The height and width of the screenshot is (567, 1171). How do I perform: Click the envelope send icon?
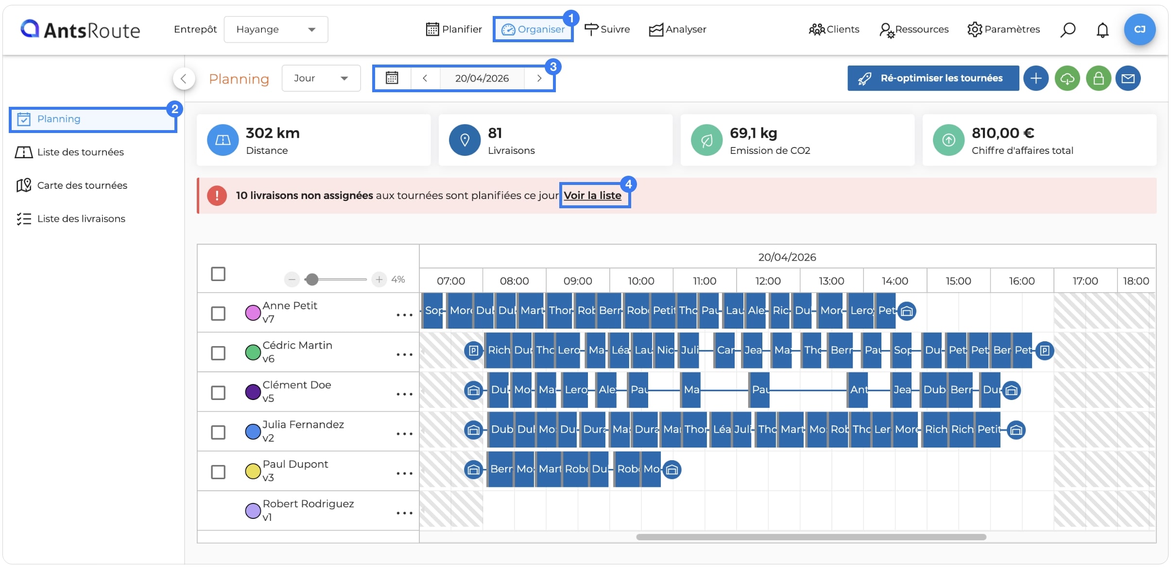click(1128, 78)
